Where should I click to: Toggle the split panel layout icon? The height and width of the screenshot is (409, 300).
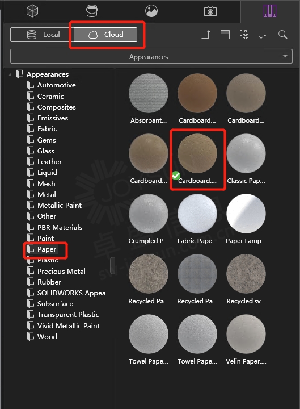point(225,35)
